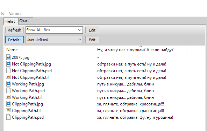Image resolution: width=207 pixels, height=131 pixels.
Task: Open the Show ALL files dropdown
Action: 54,30
